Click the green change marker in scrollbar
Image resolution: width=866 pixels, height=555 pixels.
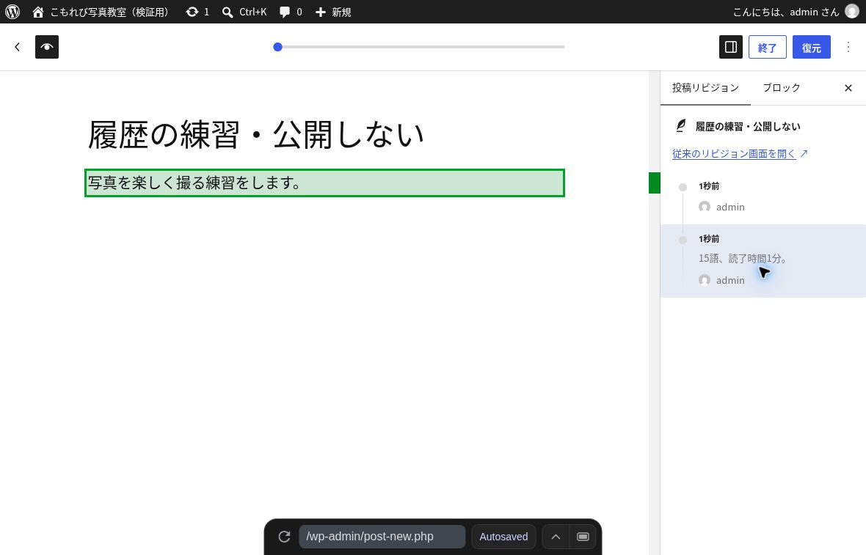[x=655, y=183]
